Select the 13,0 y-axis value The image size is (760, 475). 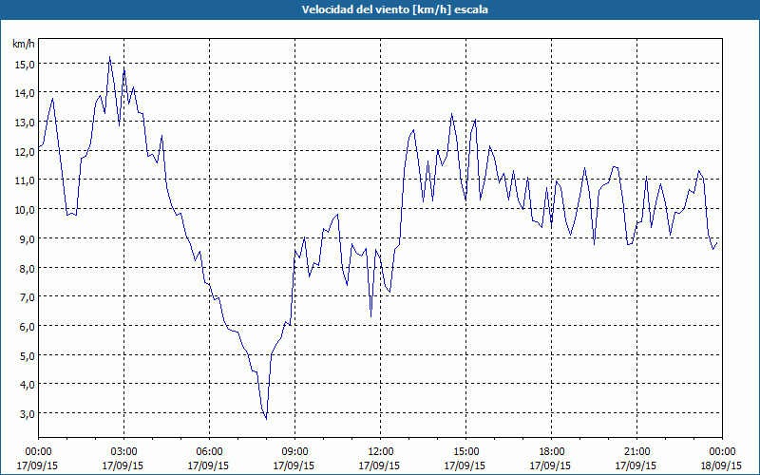coord(24,123)
